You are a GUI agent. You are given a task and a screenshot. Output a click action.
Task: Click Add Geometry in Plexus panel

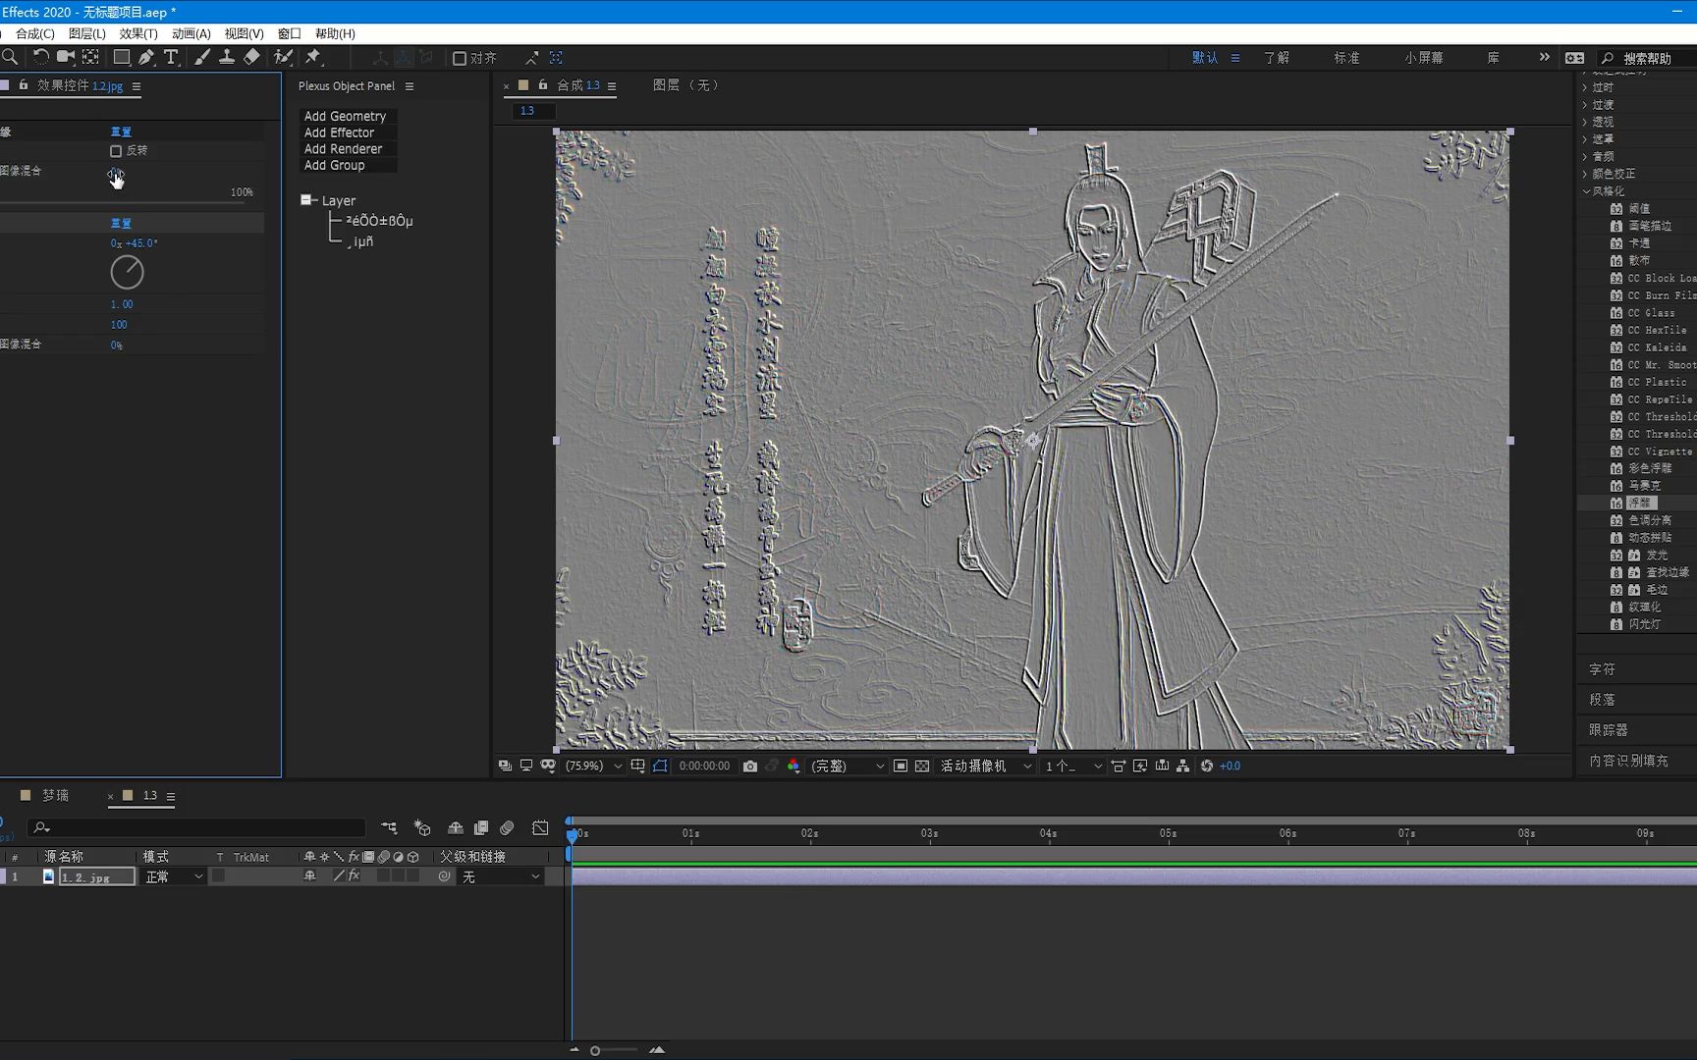345,116
